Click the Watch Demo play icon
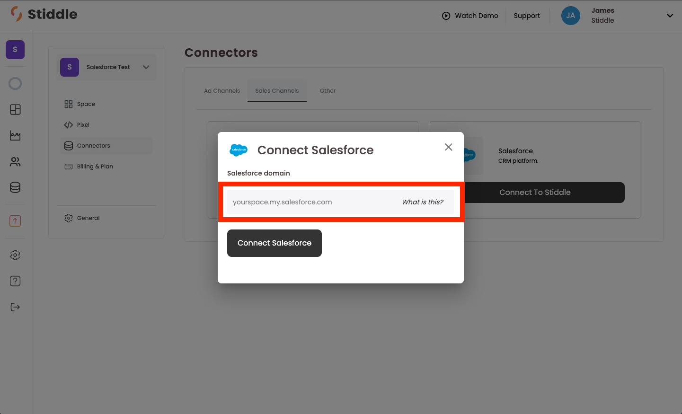Viewport: 682px width, 414px height. point(446,16)
